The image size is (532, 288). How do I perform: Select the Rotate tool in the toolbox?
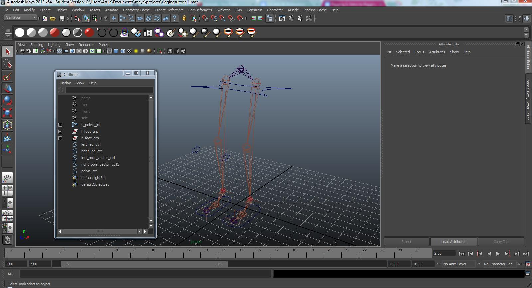tap(7, 100)
